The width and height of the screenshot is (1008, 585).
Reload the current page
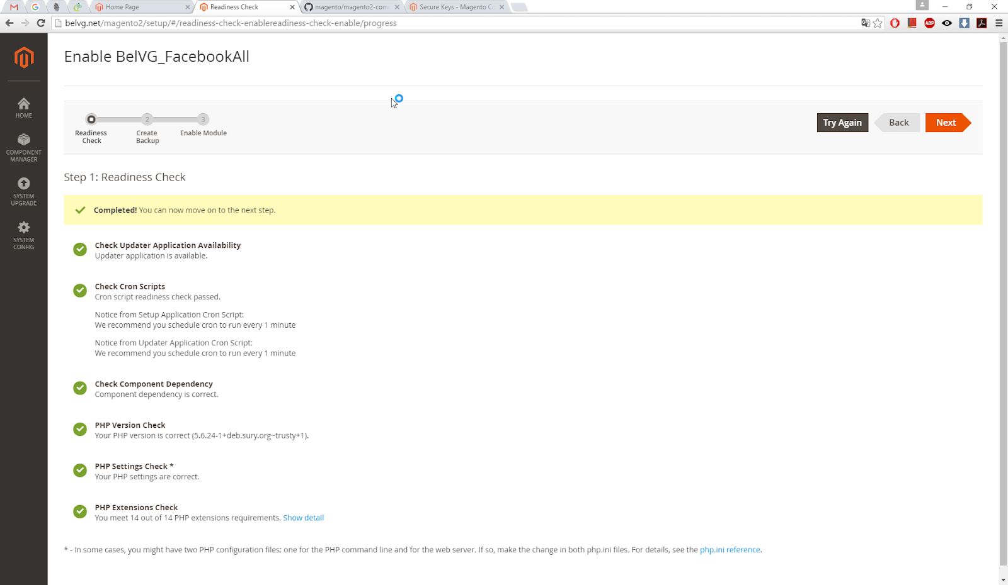41,23
